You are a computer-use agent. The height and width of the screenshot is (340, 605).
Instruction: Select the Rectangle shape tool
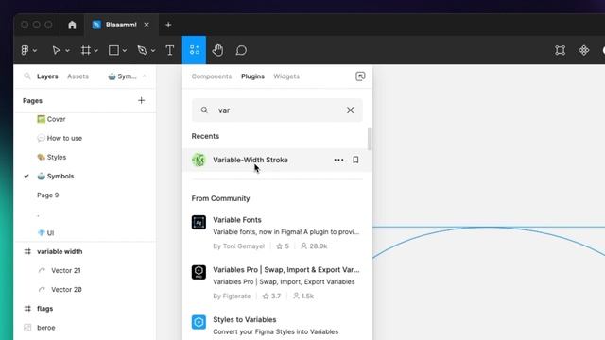(x=113, y=50)
